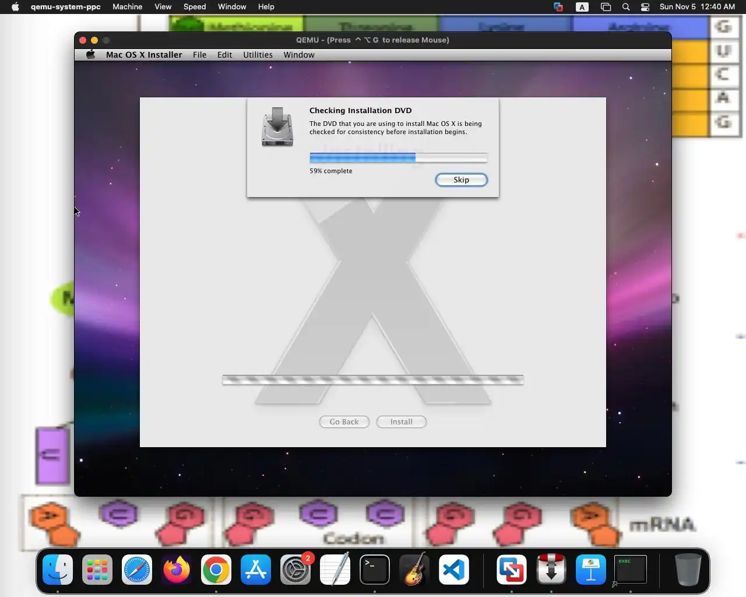Viewport: 746px width, 597px height.
Task: Open the qemu-system-ppc app menu
Action: (x=65, y=6)
